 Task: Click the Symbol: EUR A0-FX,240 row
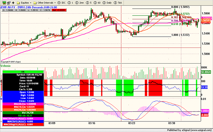tap(23, 75)
